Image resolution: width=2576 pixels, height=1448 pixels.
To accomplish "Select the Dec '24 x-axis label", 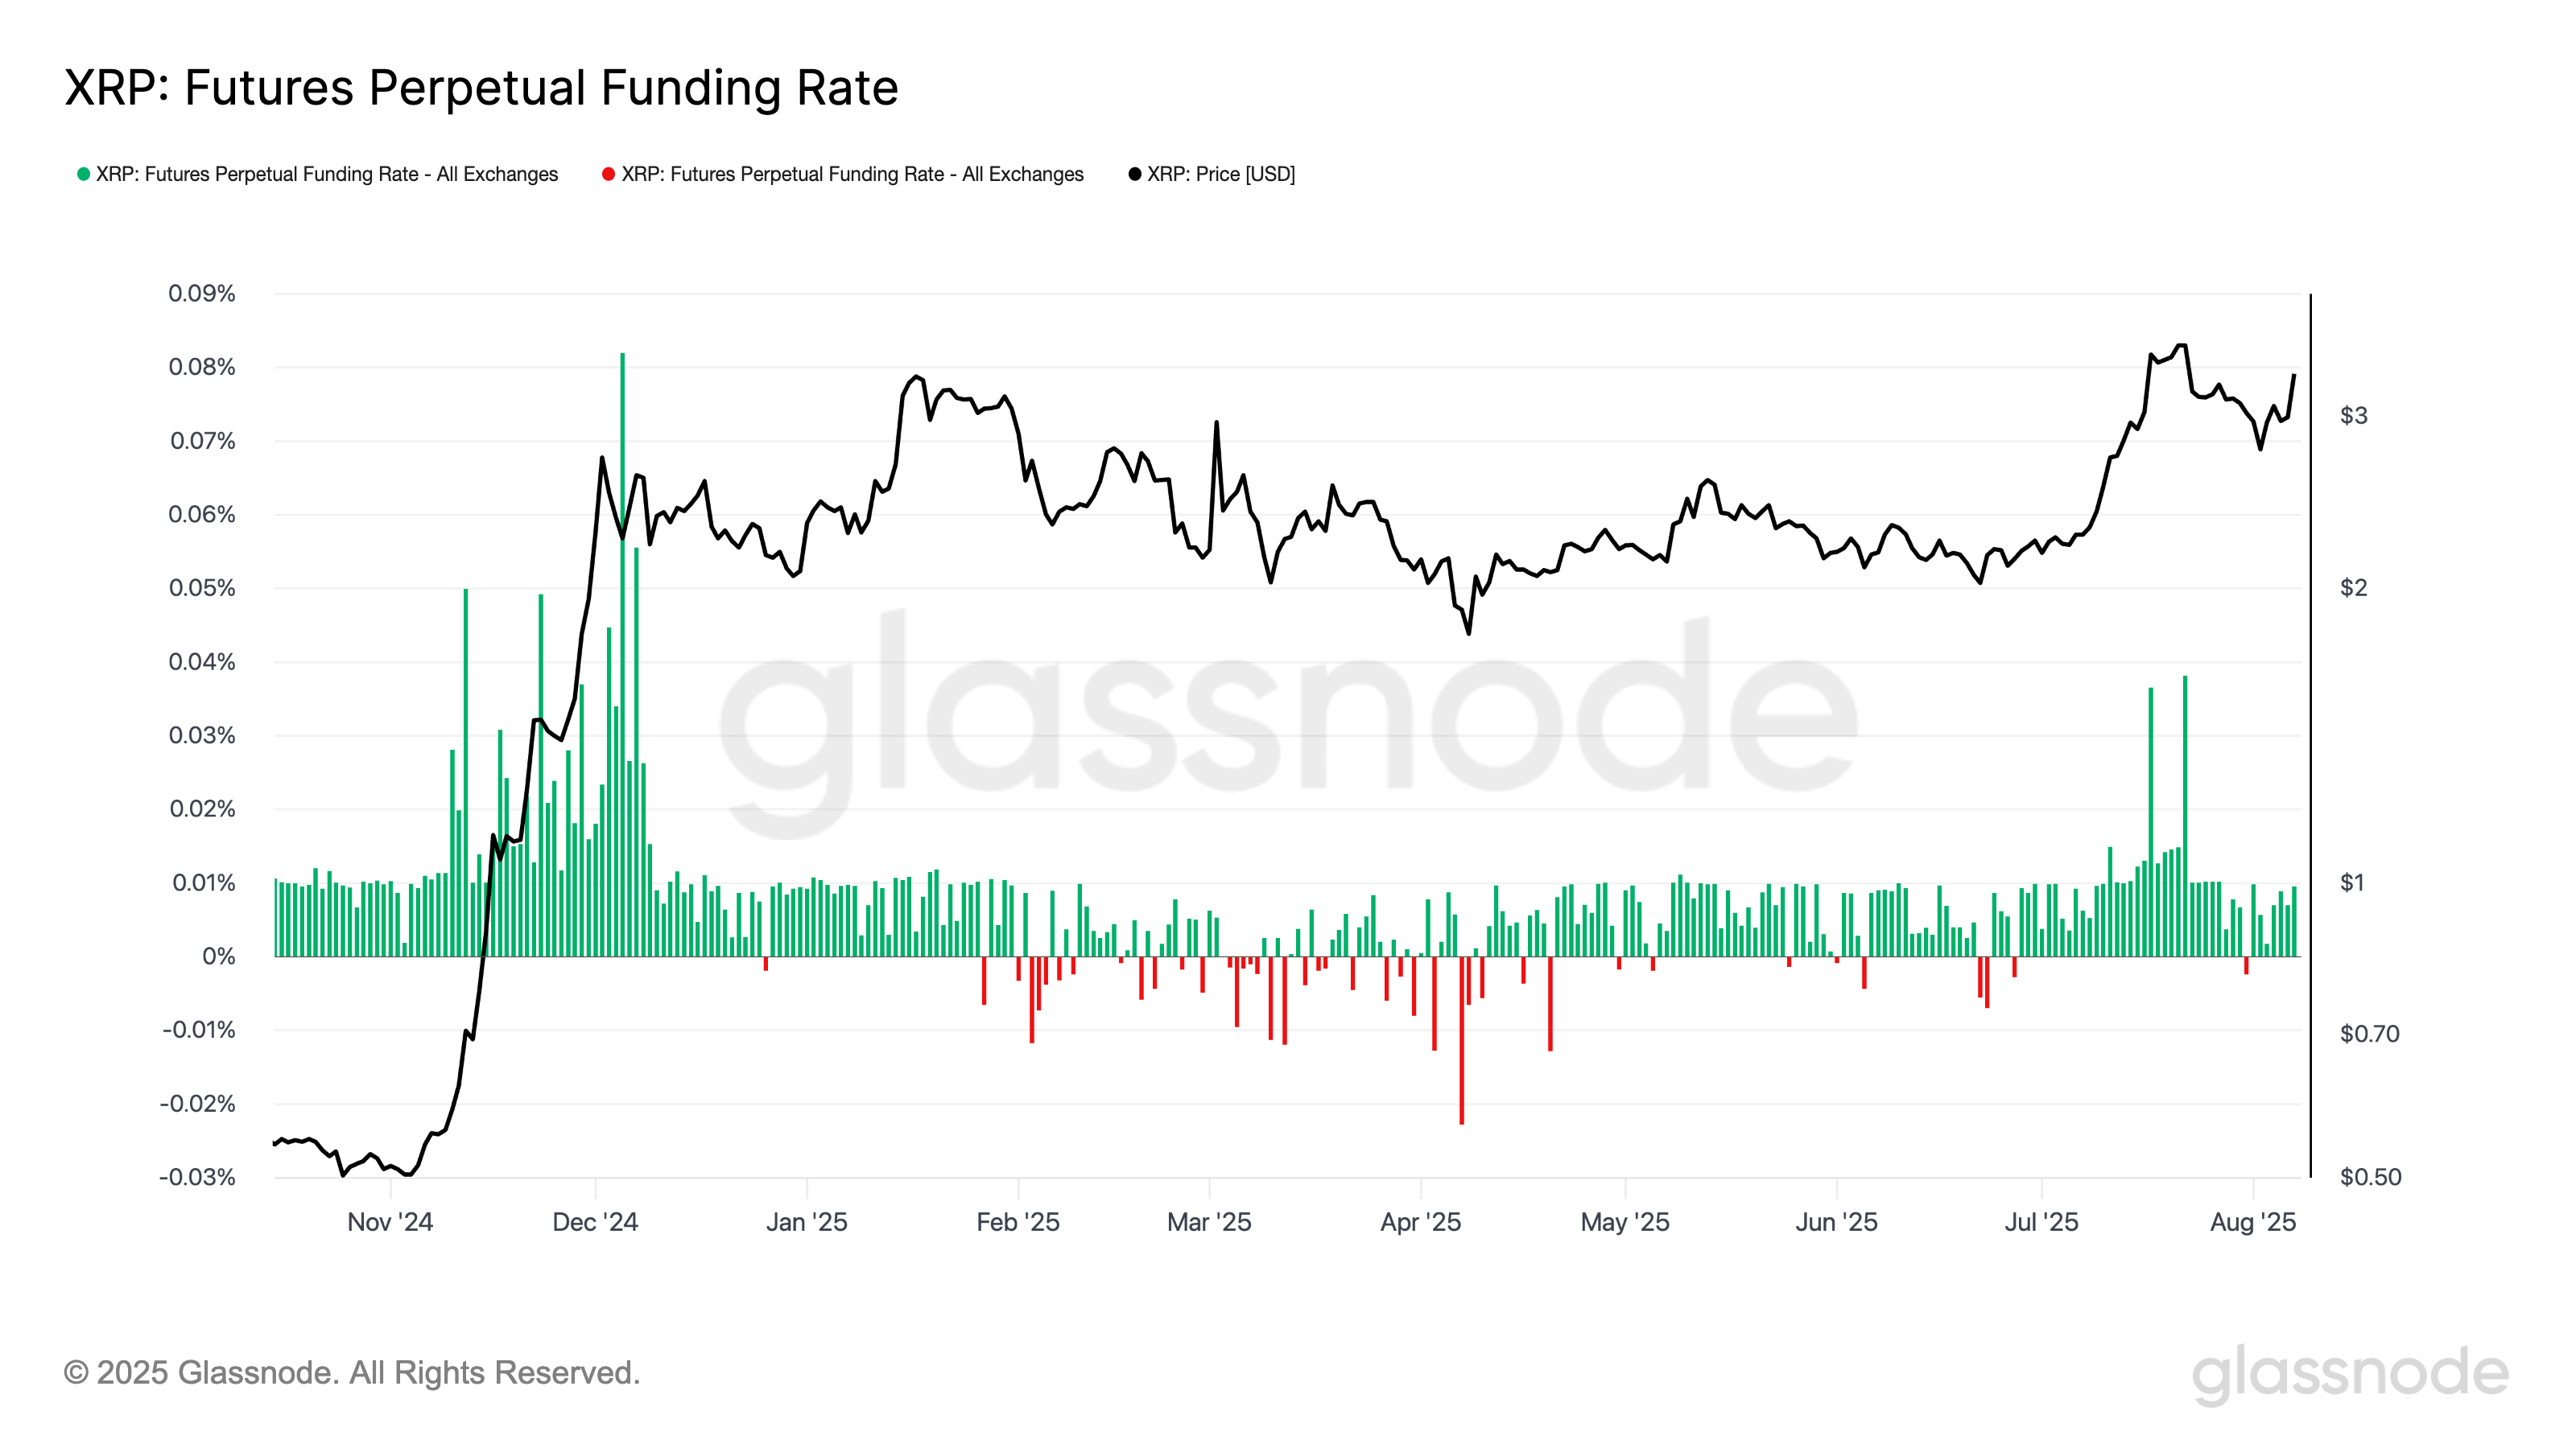I will 595,1222.
